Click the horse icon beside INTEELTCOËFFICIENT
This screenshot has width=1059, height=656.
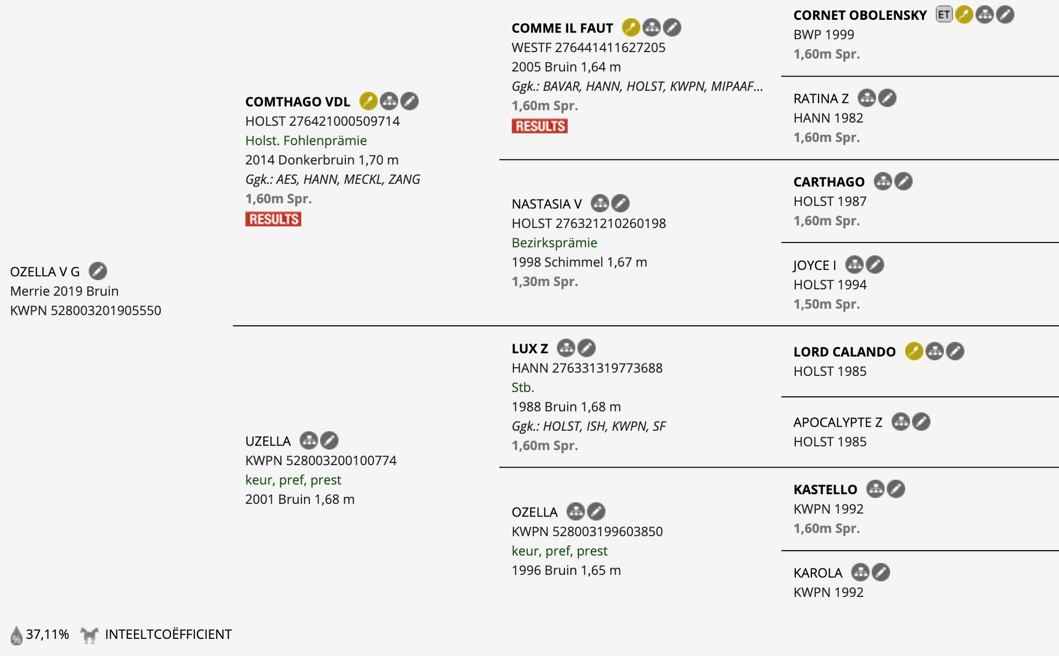89,635
